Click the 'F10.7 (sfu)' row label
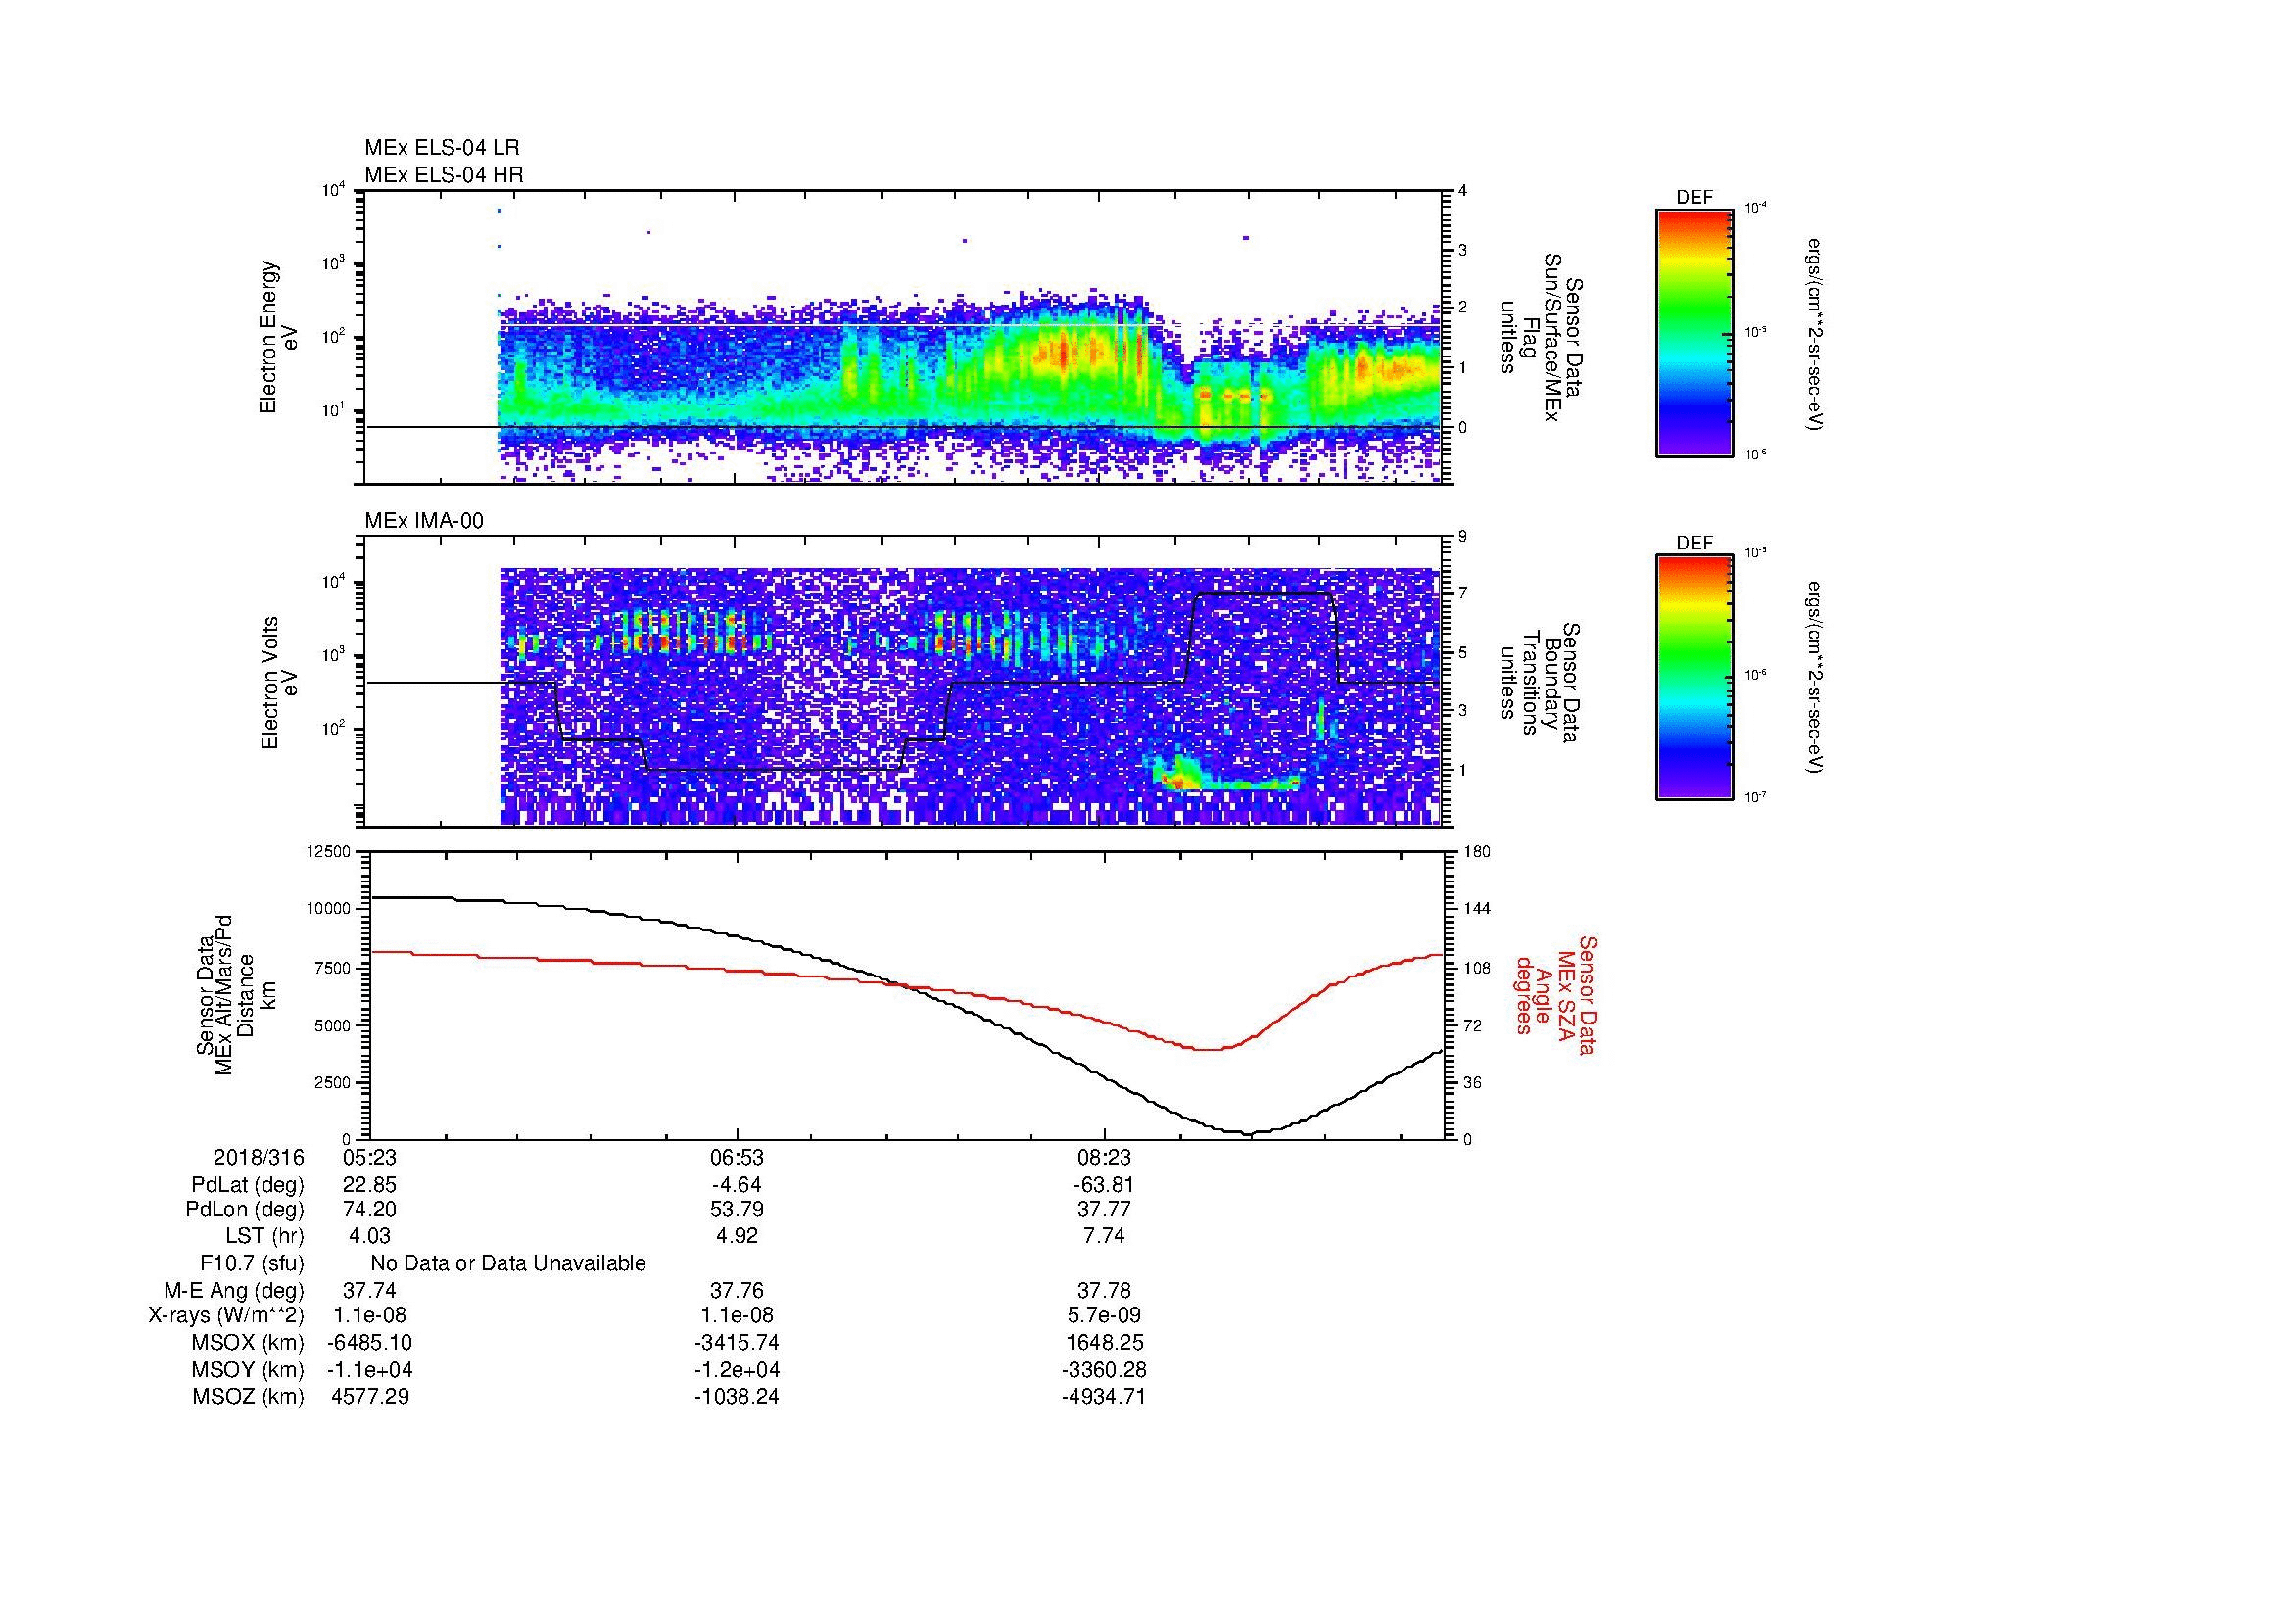Screen dimensions: 2291x1619 click(x=252, y=1263)
